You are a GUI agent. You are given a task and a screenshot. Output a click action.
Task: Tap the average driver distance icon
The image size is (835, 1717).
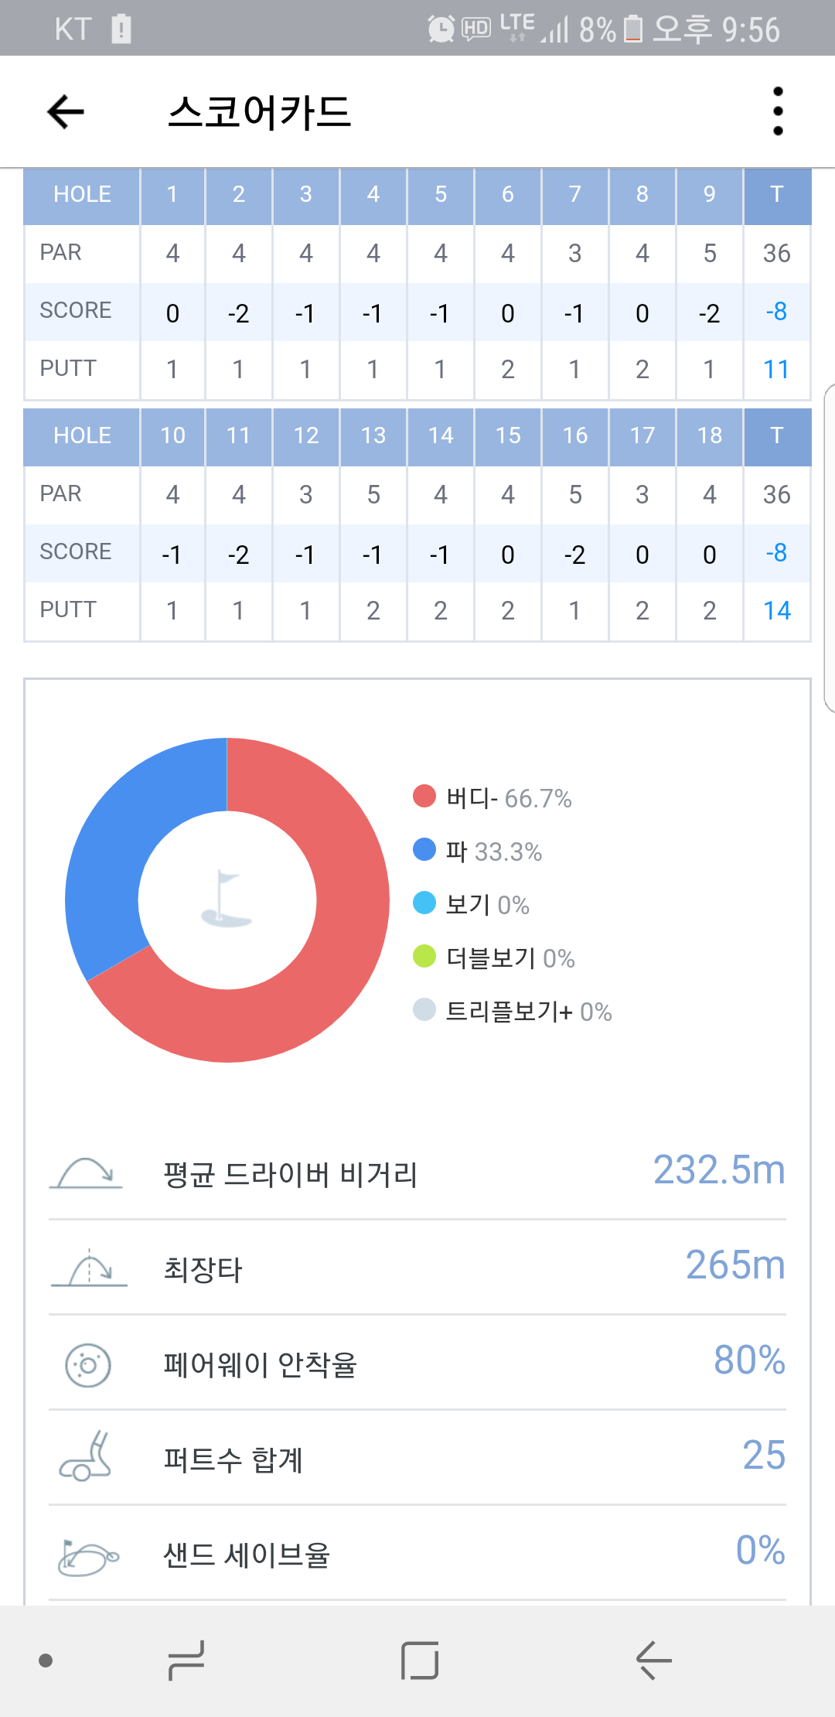point(86,1173)
